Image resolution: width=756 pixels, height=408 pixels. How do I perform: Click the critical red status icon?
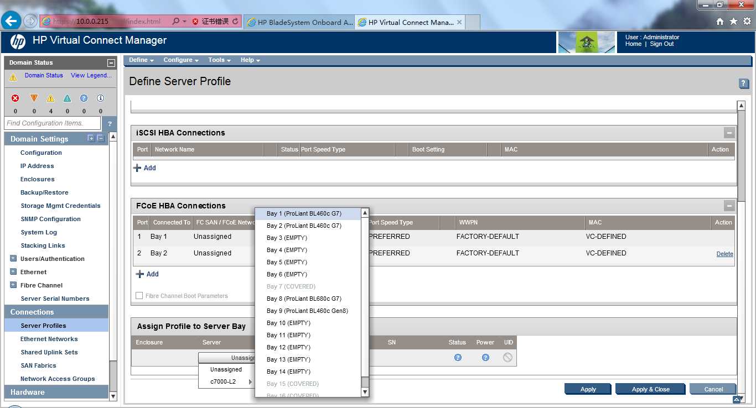(x=15, y=98)
